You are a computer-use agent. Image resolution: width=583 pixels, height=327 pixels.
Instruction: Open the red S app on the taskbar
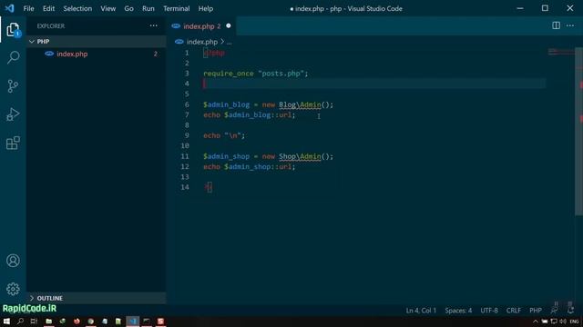160,321
